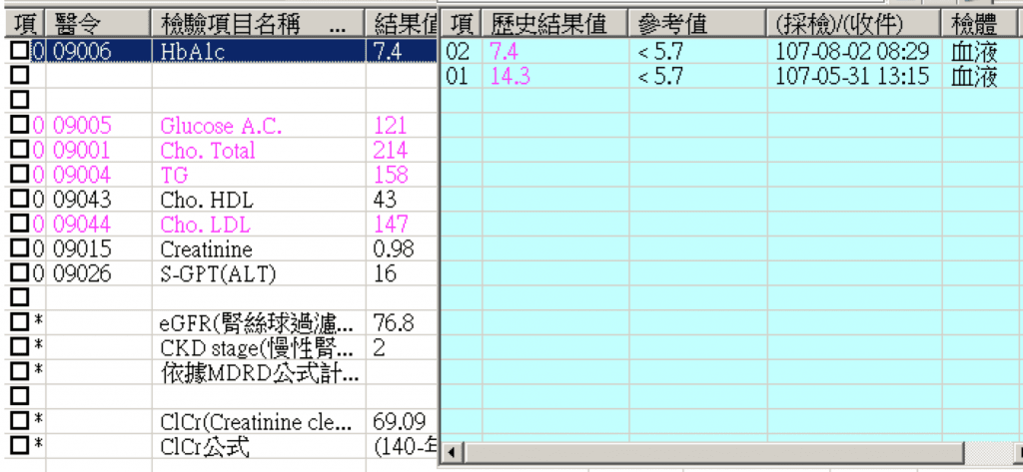1023x472 pixels.
Task: Toggle the TG row checkbox
Action: (19, 176)
